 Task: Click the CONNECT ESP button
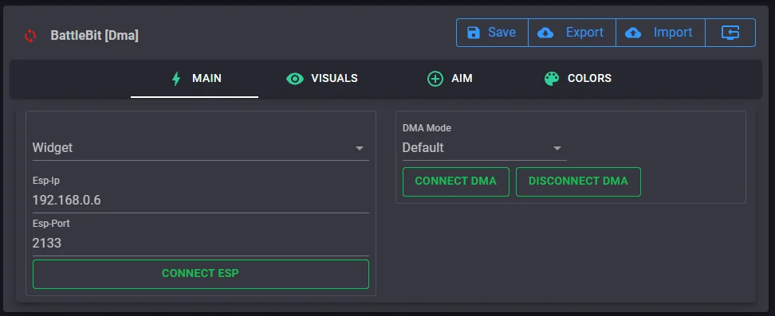coord(201,274)
